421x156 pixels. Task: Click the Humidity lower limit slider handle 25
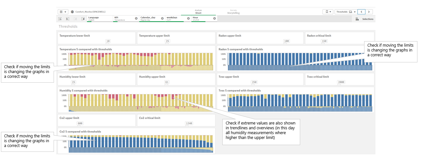pyautogui.click(x=74, y=82)
